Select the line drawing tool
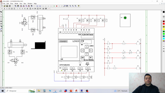Screen dimensions: 165x93 [x=1, y=14]
